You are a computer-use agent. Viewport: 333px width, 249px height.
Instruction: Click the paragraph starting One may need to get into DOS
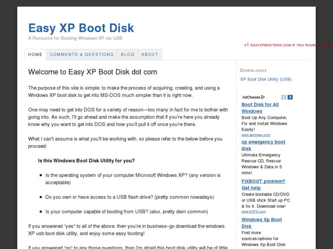[x=128, y=117]
